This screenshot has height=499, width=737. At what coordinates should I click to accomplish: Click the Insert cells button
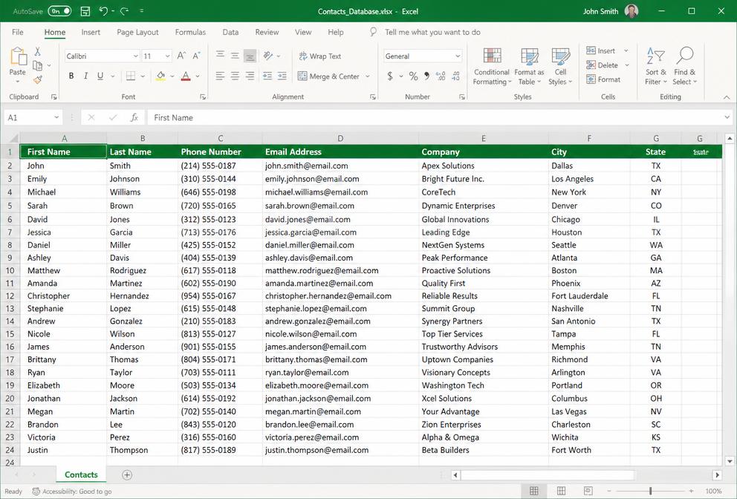[601, 50]
